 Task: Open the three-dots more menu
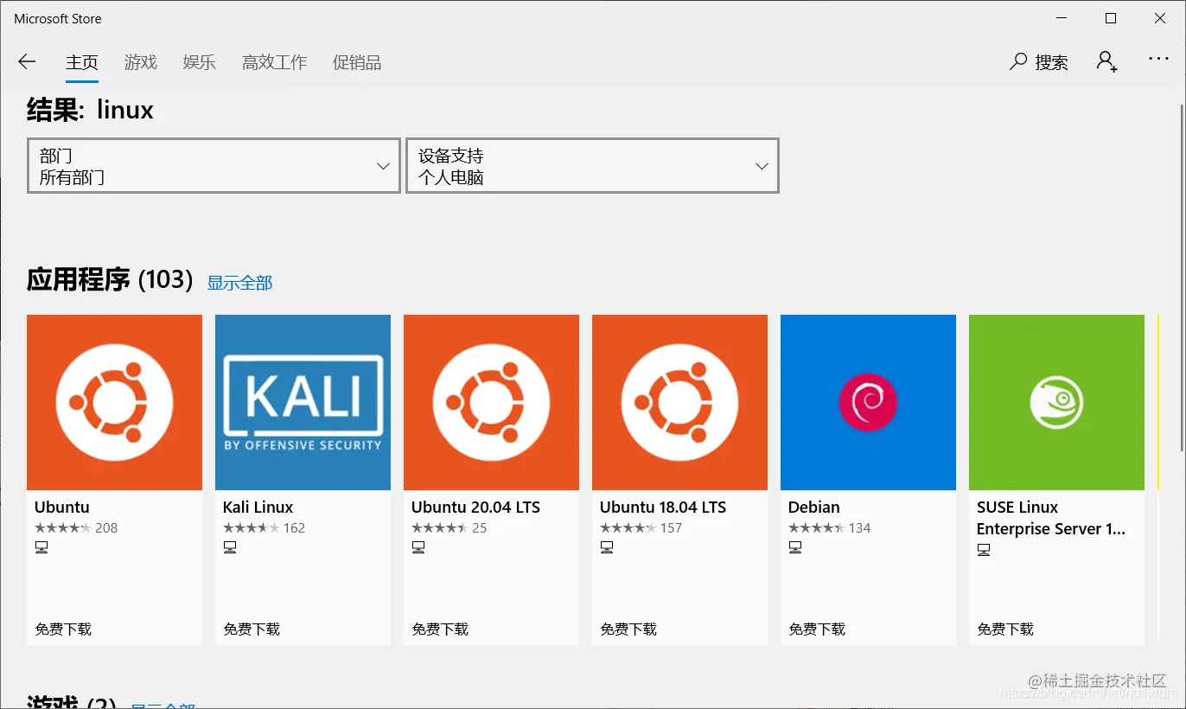pos(1158,59)
